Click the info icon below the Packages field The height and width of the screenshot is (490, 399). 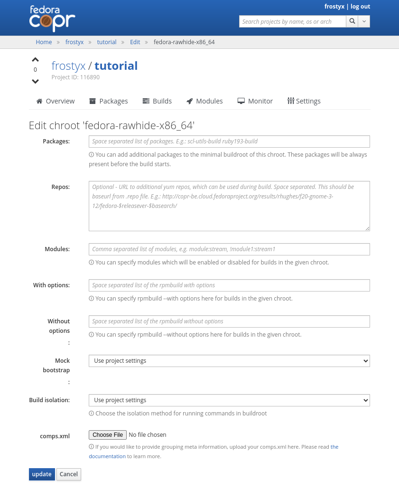[91, 155]
